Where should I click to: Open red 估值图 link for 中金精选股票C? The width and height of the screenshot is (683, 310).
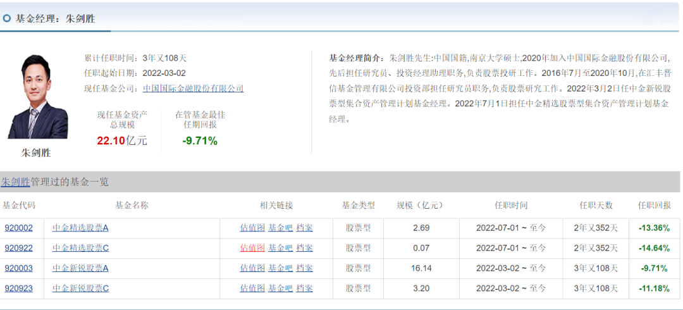(252, 248)
